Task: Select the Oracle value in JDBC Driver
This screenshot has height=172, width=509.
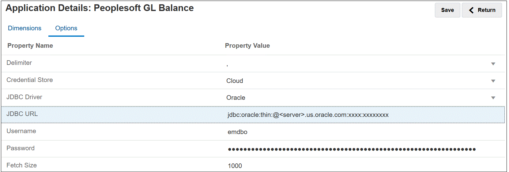Action: coord(236,98)
